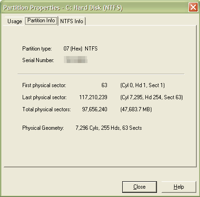Select the value 117,210,239
200x197 pixels.
coord(93,97)
